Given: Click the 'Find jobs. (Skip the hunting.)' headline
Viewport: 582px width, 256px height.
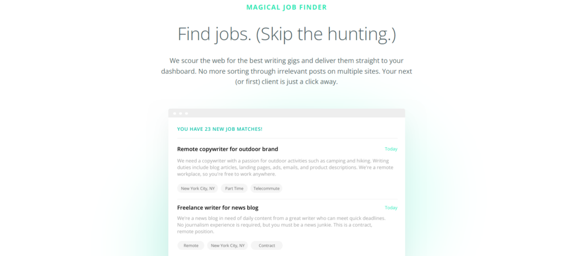Looking at the screenshot, I should click(286, 34).
